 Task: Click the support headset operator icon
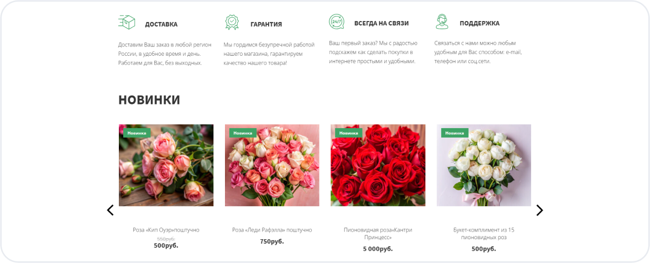(x=442, y=22)
